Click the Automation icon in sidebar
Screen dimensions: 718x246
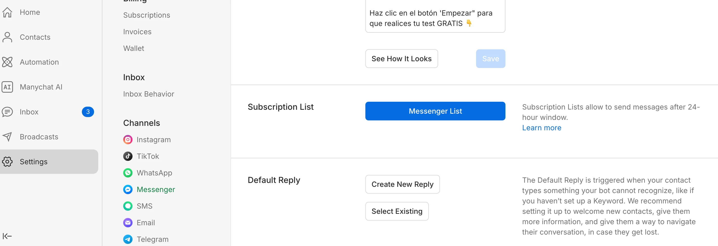[x=8, y=62]
